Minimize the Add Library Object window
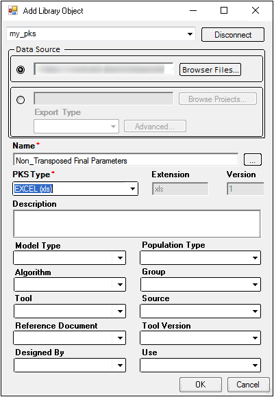 [193, 11]
